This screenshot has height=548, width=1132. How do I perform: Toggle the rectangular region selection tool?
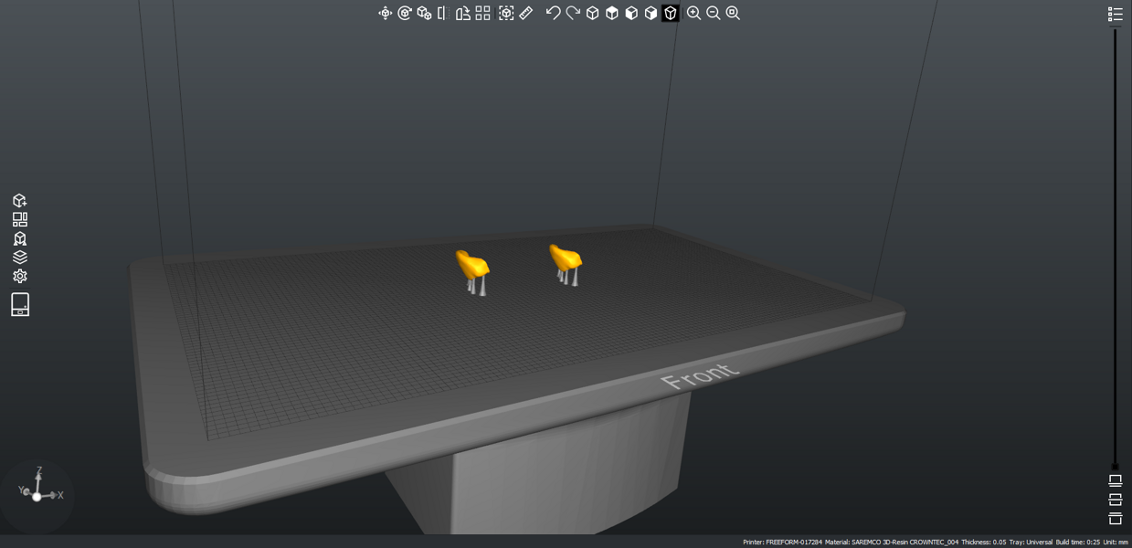[x=505, y=13]
